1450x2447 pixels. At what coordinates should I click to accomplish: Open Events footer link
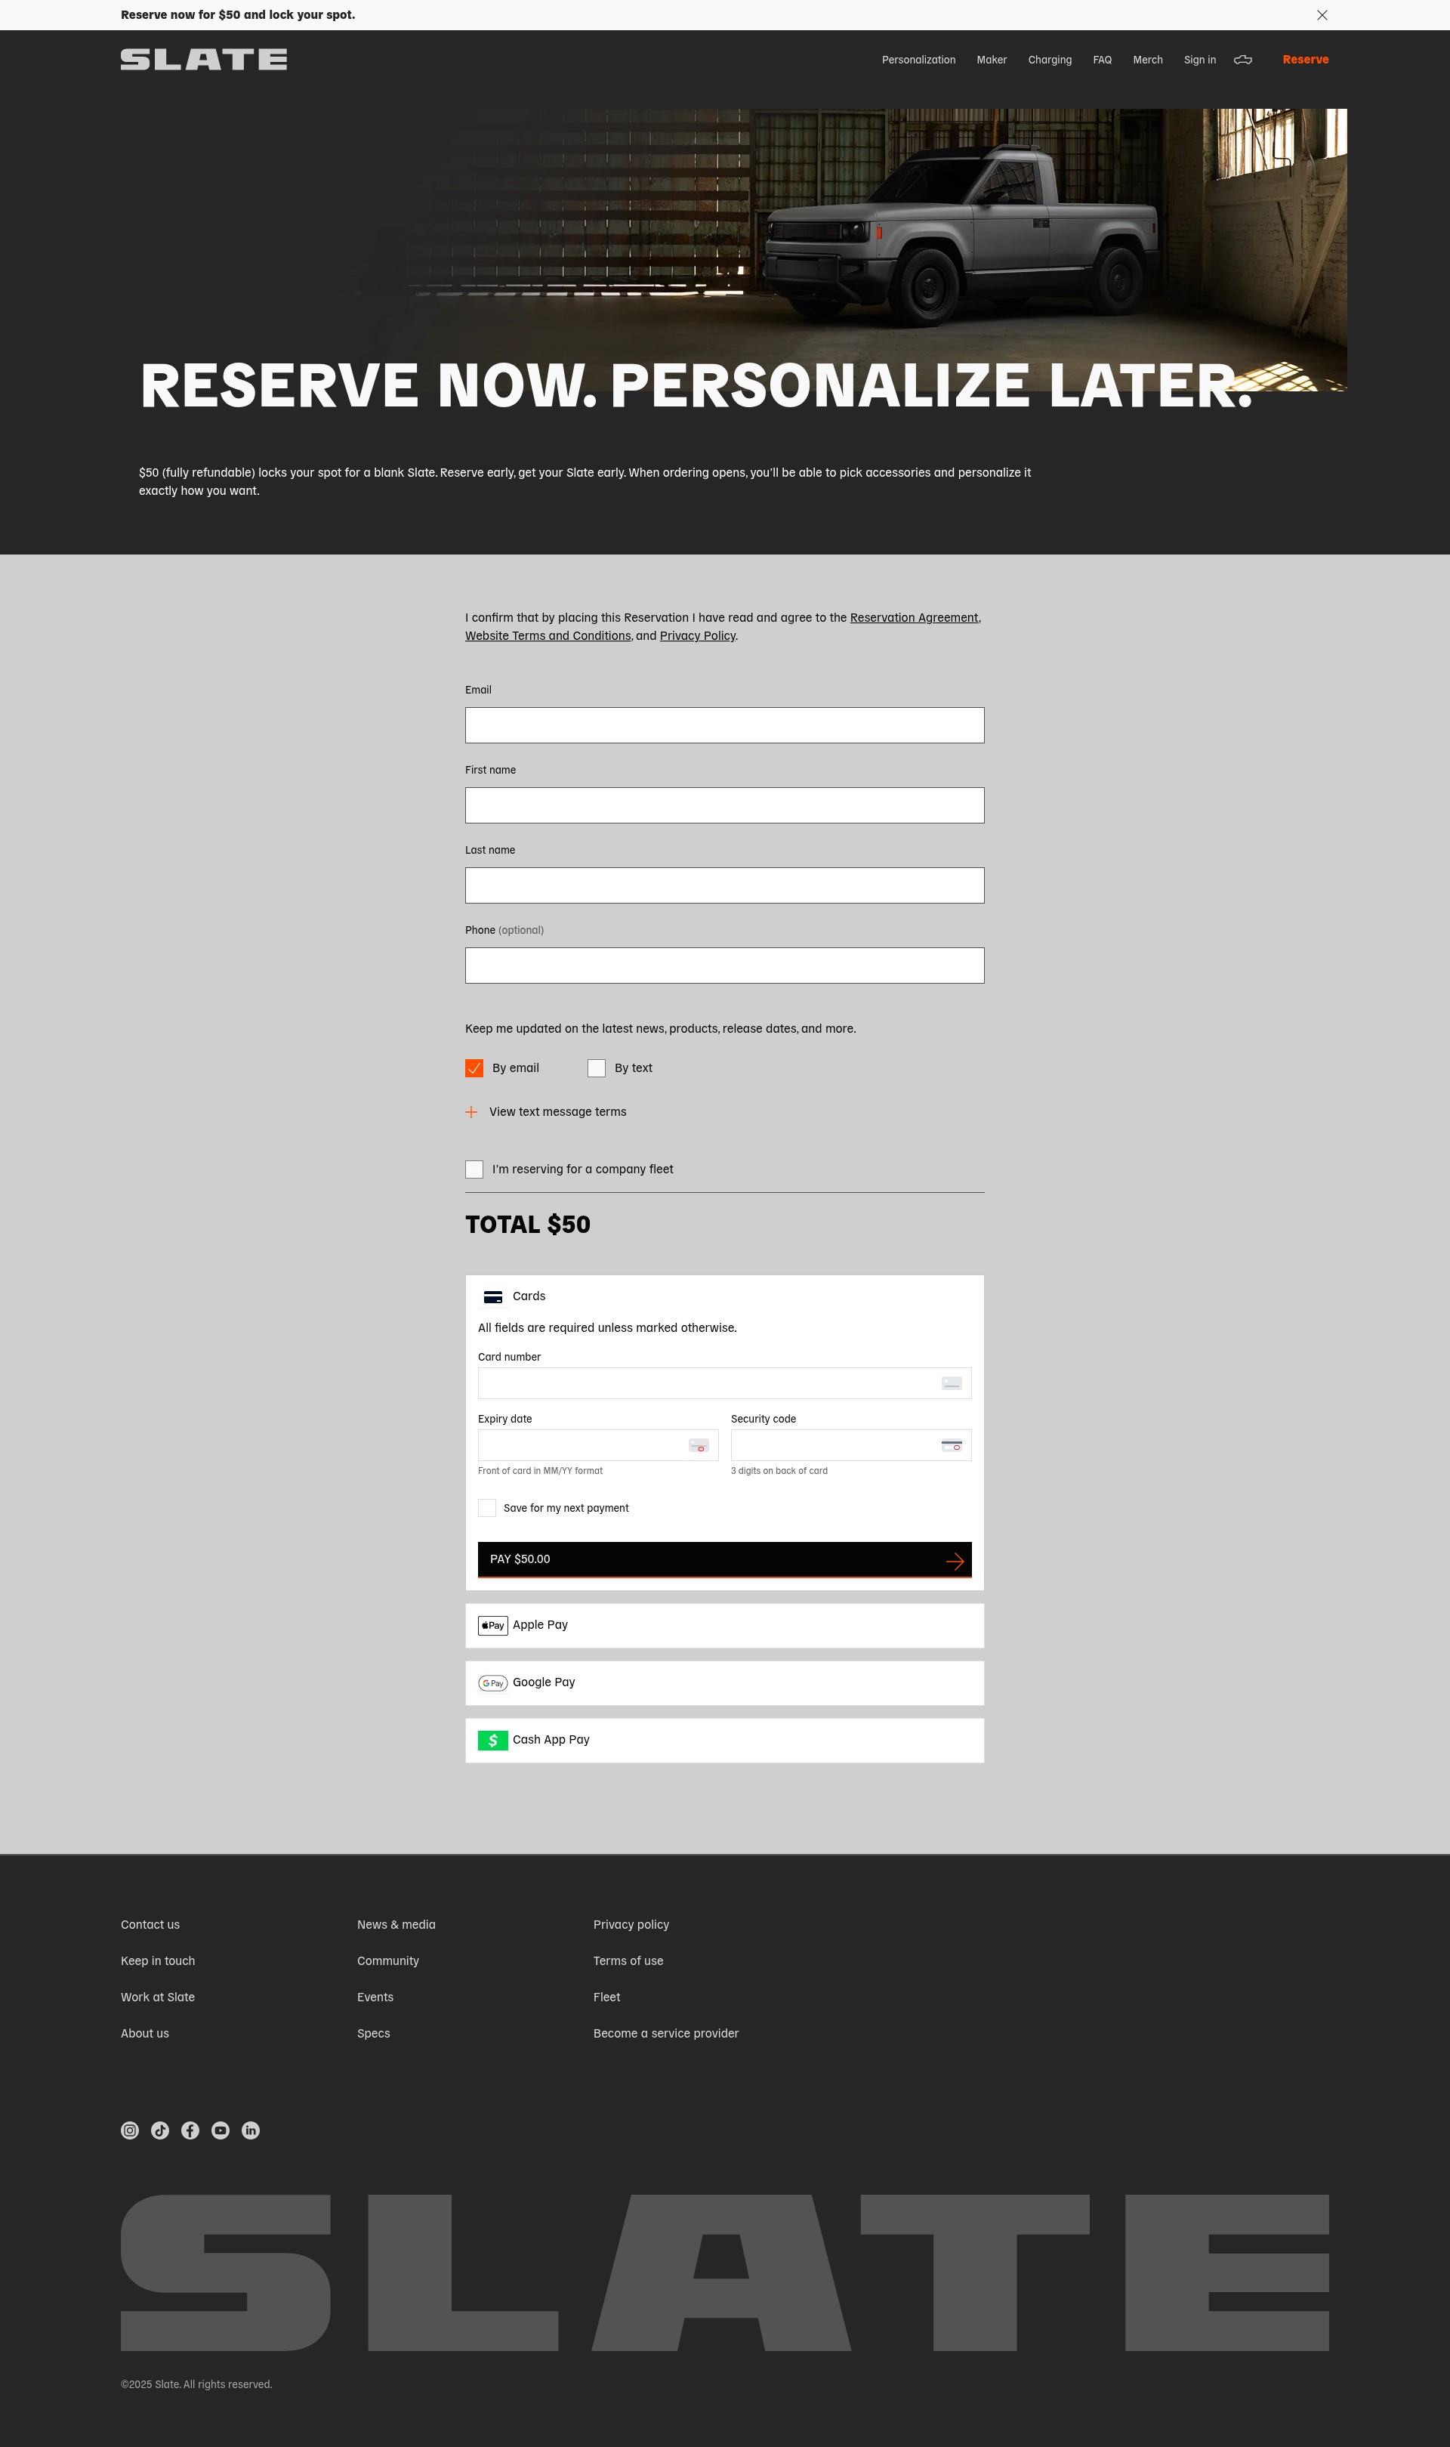(x=375, y=1997)
